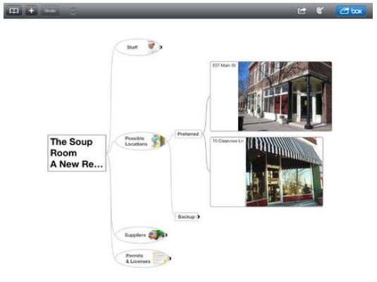Image resolution: width=377 pixels, height=282 pixels.
Task: Open the documents library book icon
Action: [14, 11]
